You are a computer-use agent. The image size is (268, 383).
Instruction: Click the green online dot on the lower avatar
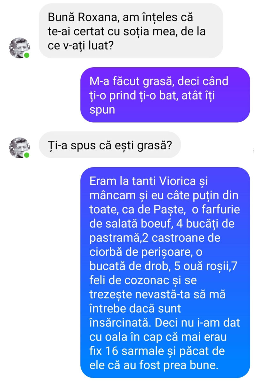coord(26,155)
